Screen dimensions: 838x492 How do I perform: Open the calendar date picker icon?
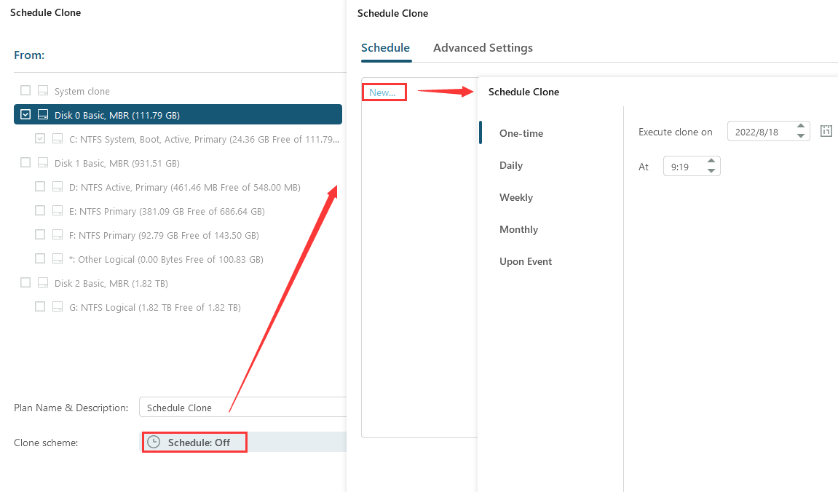coord(826,131)
